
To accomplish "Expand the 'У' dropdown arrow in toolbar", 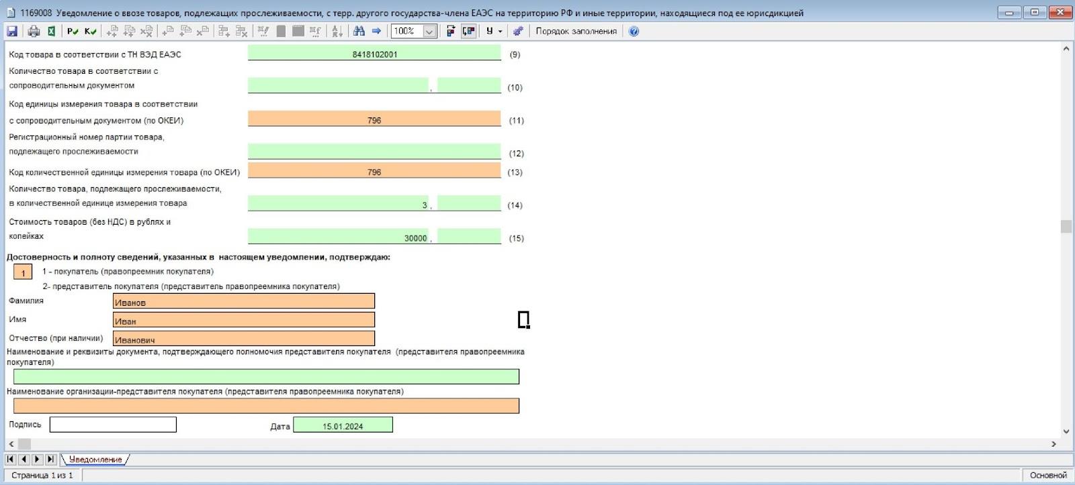I will [x=500, y=31].
